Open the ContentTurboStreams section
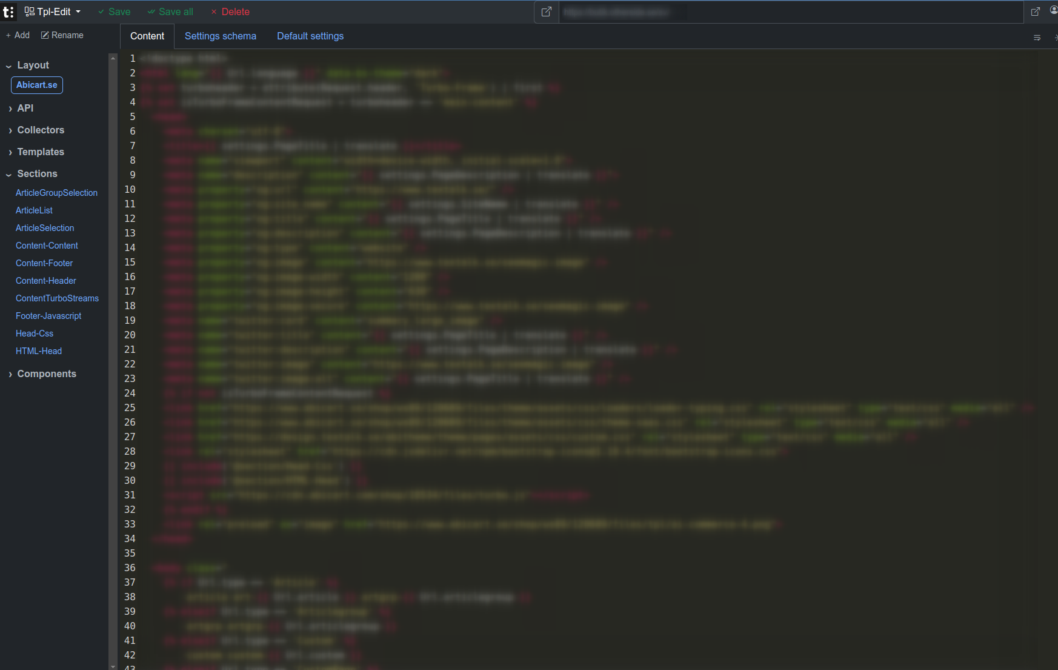Image resolution: width=1058 pixels, height=670 pixels. coord(57,298)
